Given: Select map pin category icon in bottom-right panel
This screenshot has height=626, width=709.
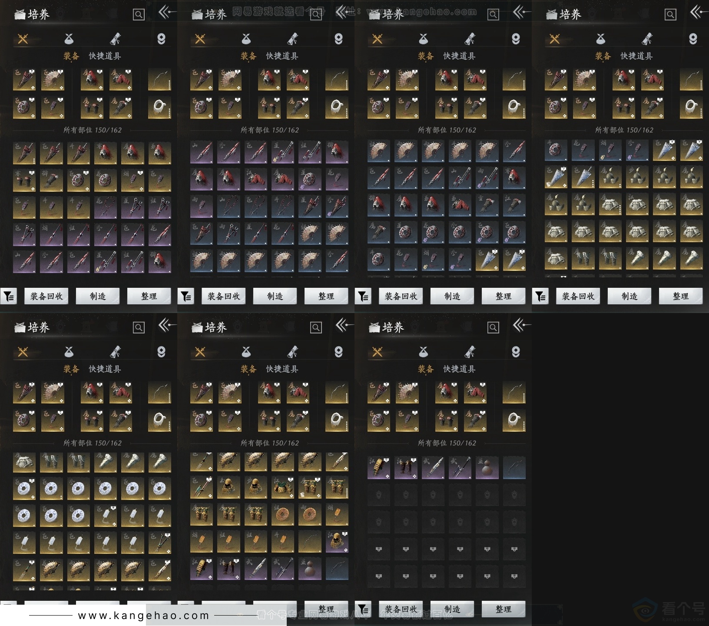Looking at the screenshot, I should click(x=516, y=352).
